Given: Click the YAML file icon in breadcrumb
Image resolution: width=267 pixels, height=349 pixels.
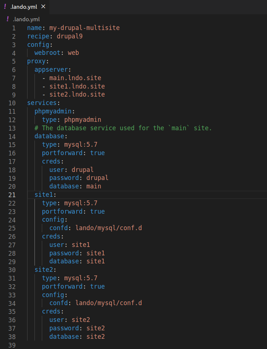Looking at the screenshot, I should click(x=8, y=19).
